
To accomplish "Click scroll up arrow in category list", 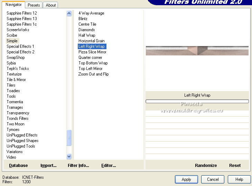I will click(69, 14).
